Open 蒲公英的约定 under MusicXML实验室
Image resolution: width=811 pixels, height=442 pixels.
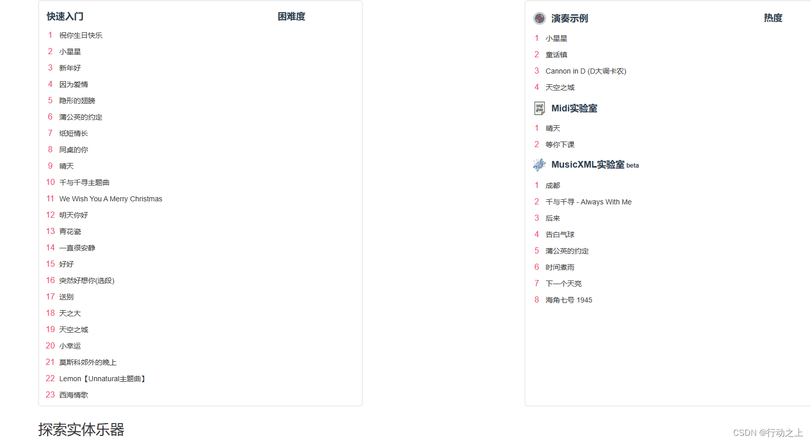tap(567, 251)
